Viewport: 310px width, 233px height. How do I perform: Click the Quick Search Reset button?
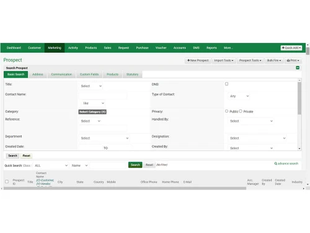(x=149, y=165)
